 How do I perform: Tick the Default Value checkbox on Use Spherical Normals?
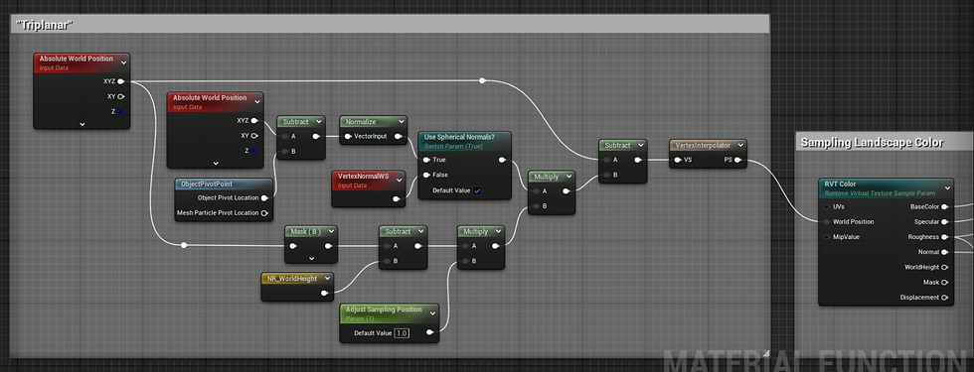[x=477, y=190]
